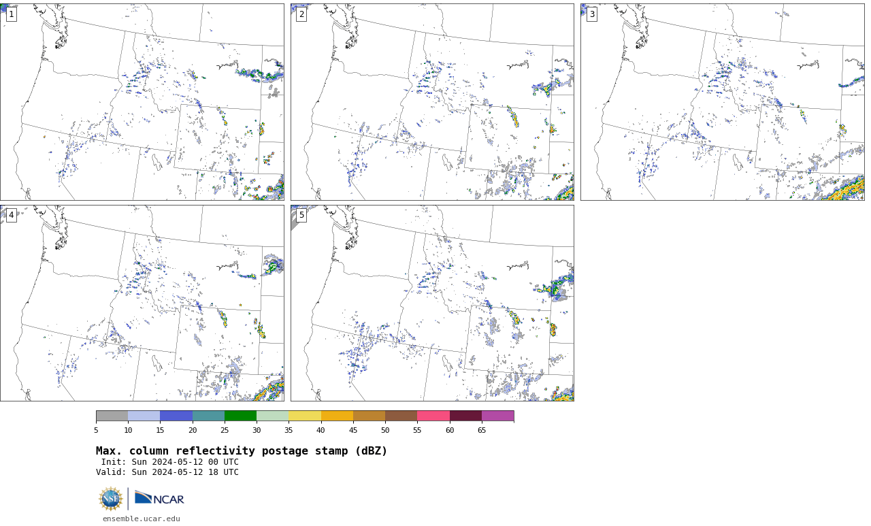871x526 pixels.
Task: Click the colorbar tick label 60
Action: 450,430
